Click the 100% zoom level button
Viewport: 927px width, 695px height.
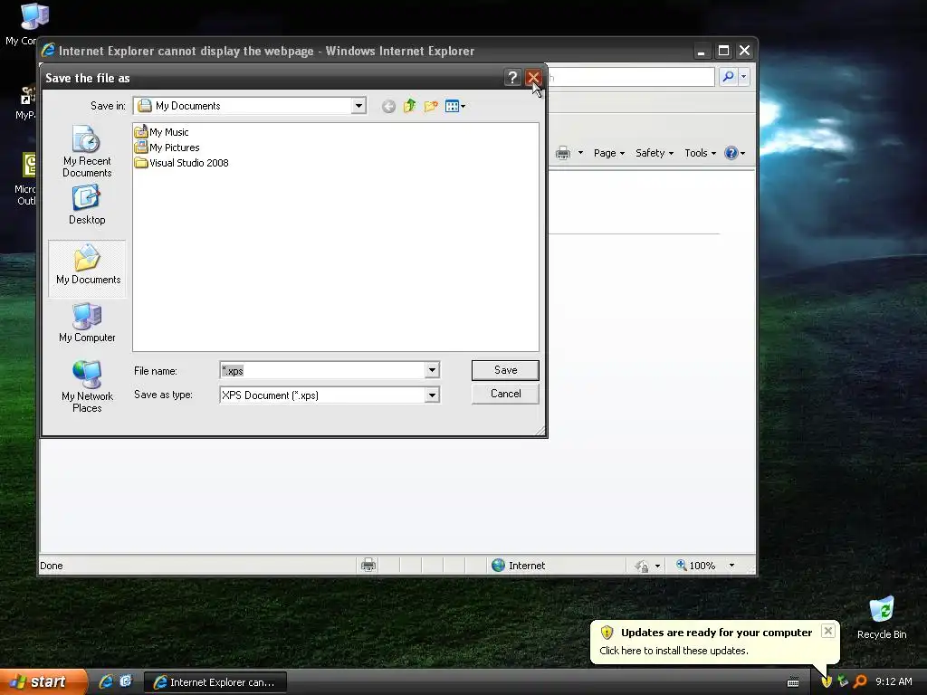click(x=695, y=566)
